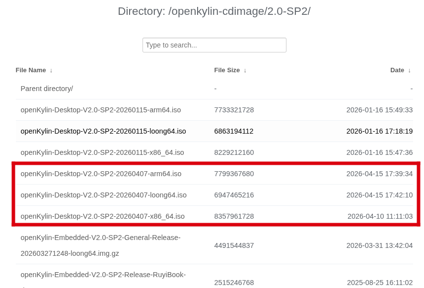Click the Date sort arrow
This screenshot has width=424, height=288.
(x=410, y=70)
